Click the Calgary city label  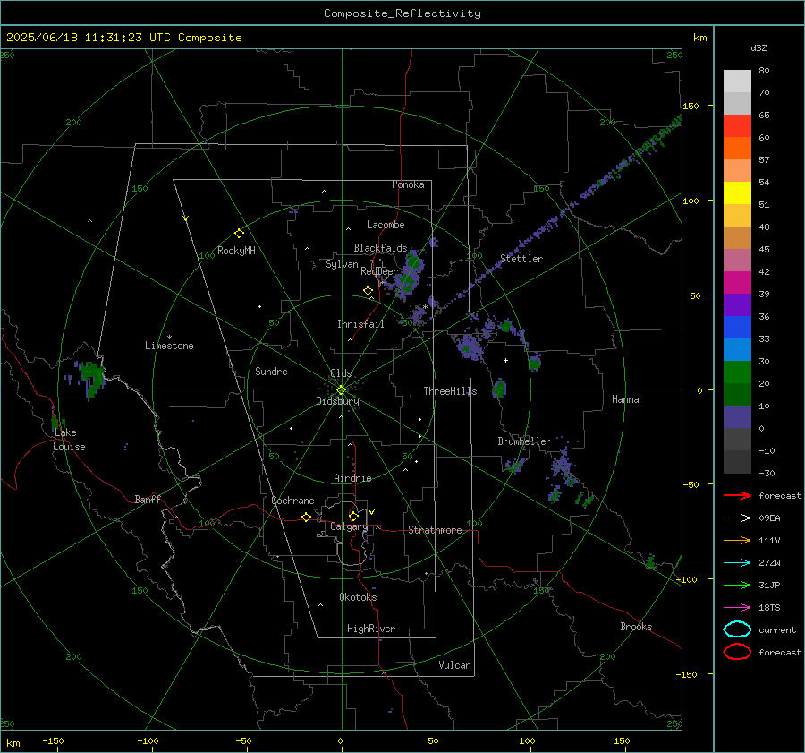349,526
